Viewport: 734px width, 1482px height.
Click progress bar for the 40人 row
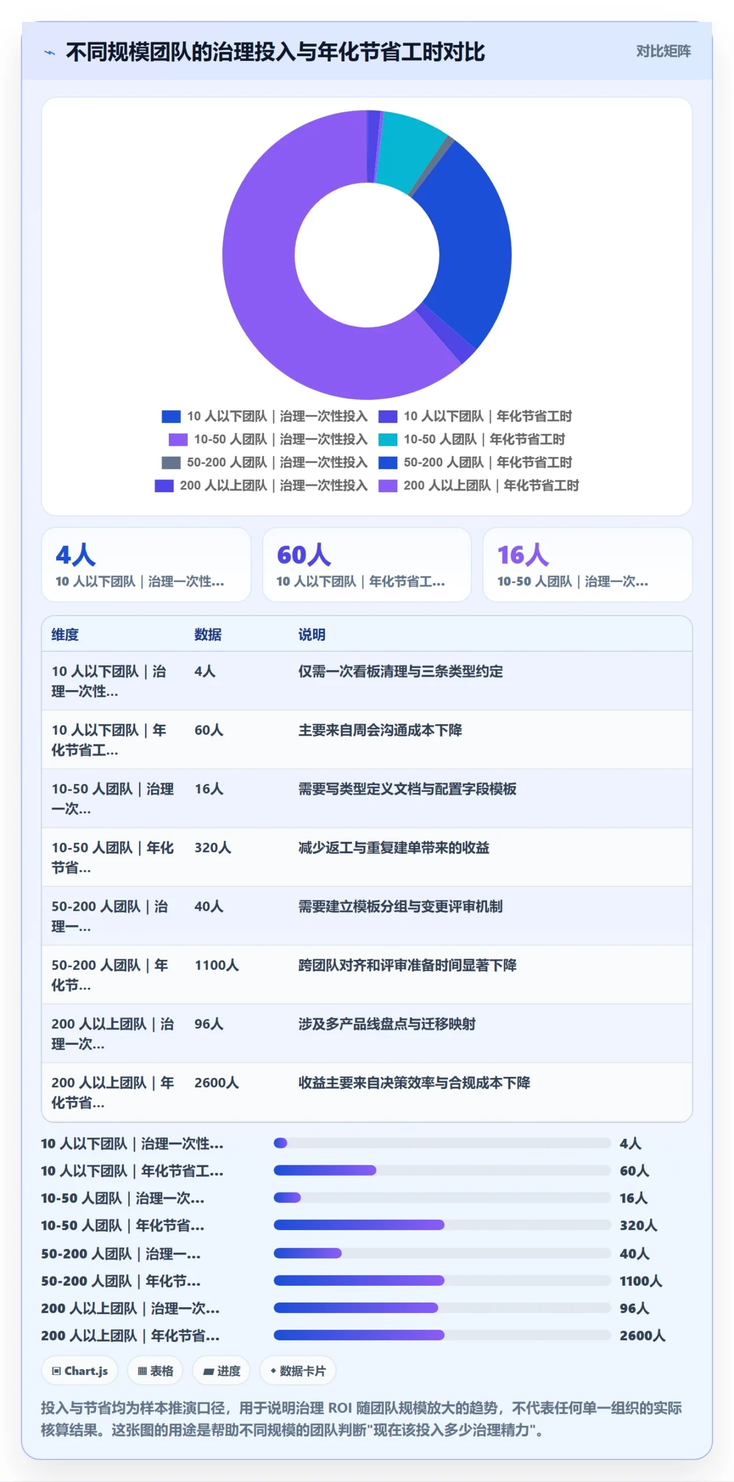point(442,1253)
